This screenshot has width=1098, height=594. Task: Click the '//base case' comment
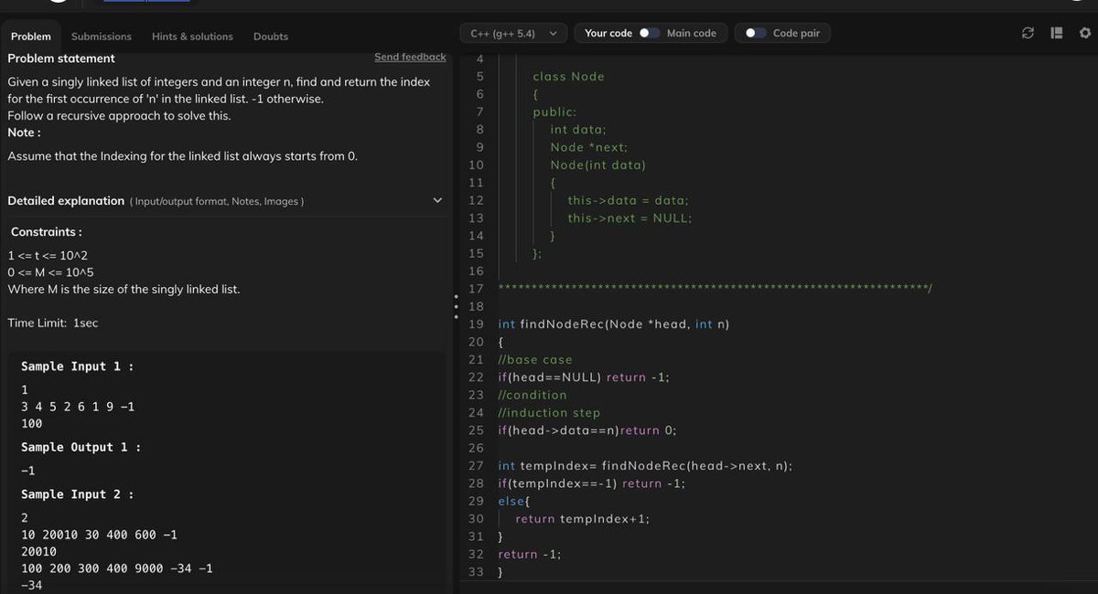[534, 360]
